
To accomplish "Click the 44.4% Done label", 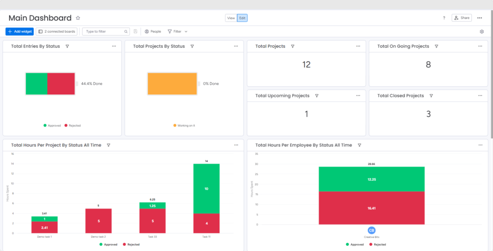I will 91,84.
